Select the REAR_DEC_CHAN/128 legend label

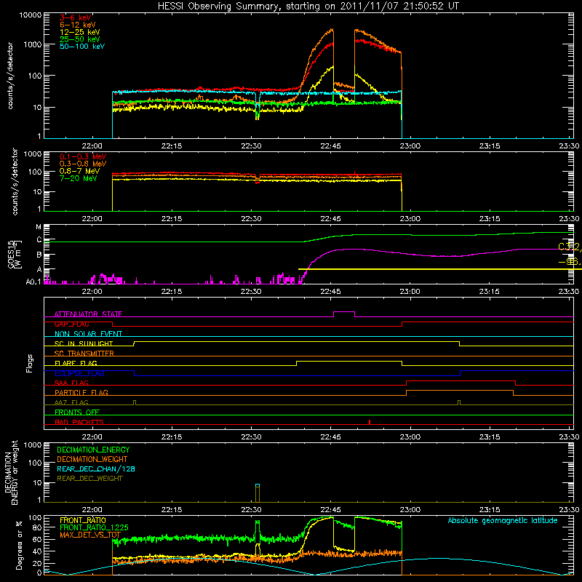click(96, 469)
